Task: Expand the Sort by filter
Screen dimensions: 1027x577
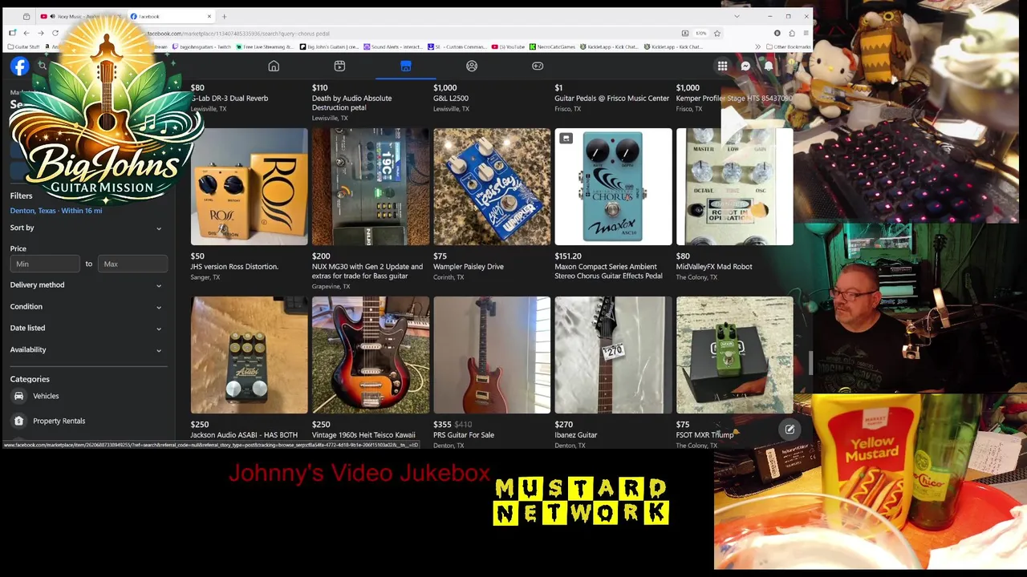Action: coord(88,228)
